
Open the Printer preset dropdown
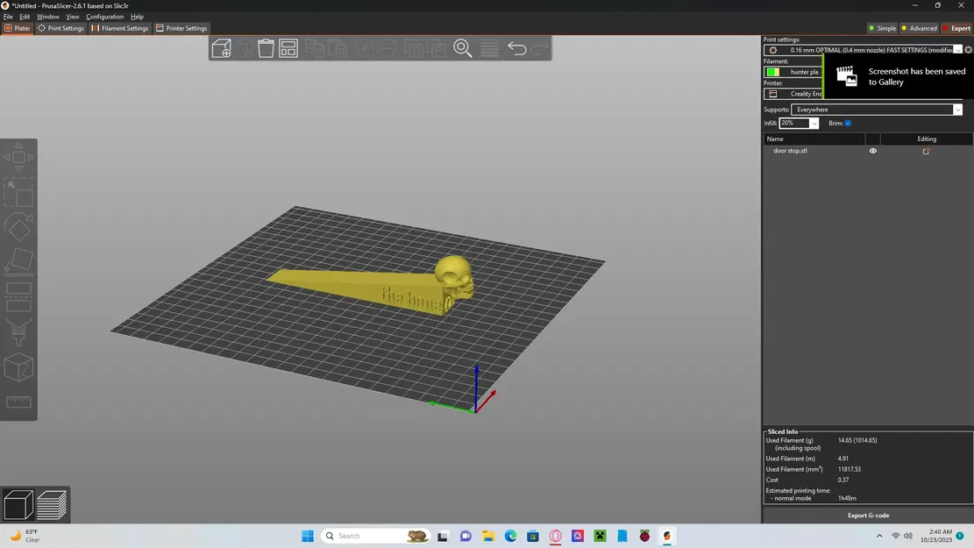pyautogui.click(x=793, y=94)
